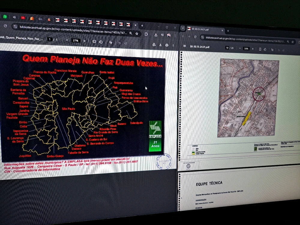
Task: Switch to the 30-30.13-24.01.pdf tab
Action: point(201,29)
